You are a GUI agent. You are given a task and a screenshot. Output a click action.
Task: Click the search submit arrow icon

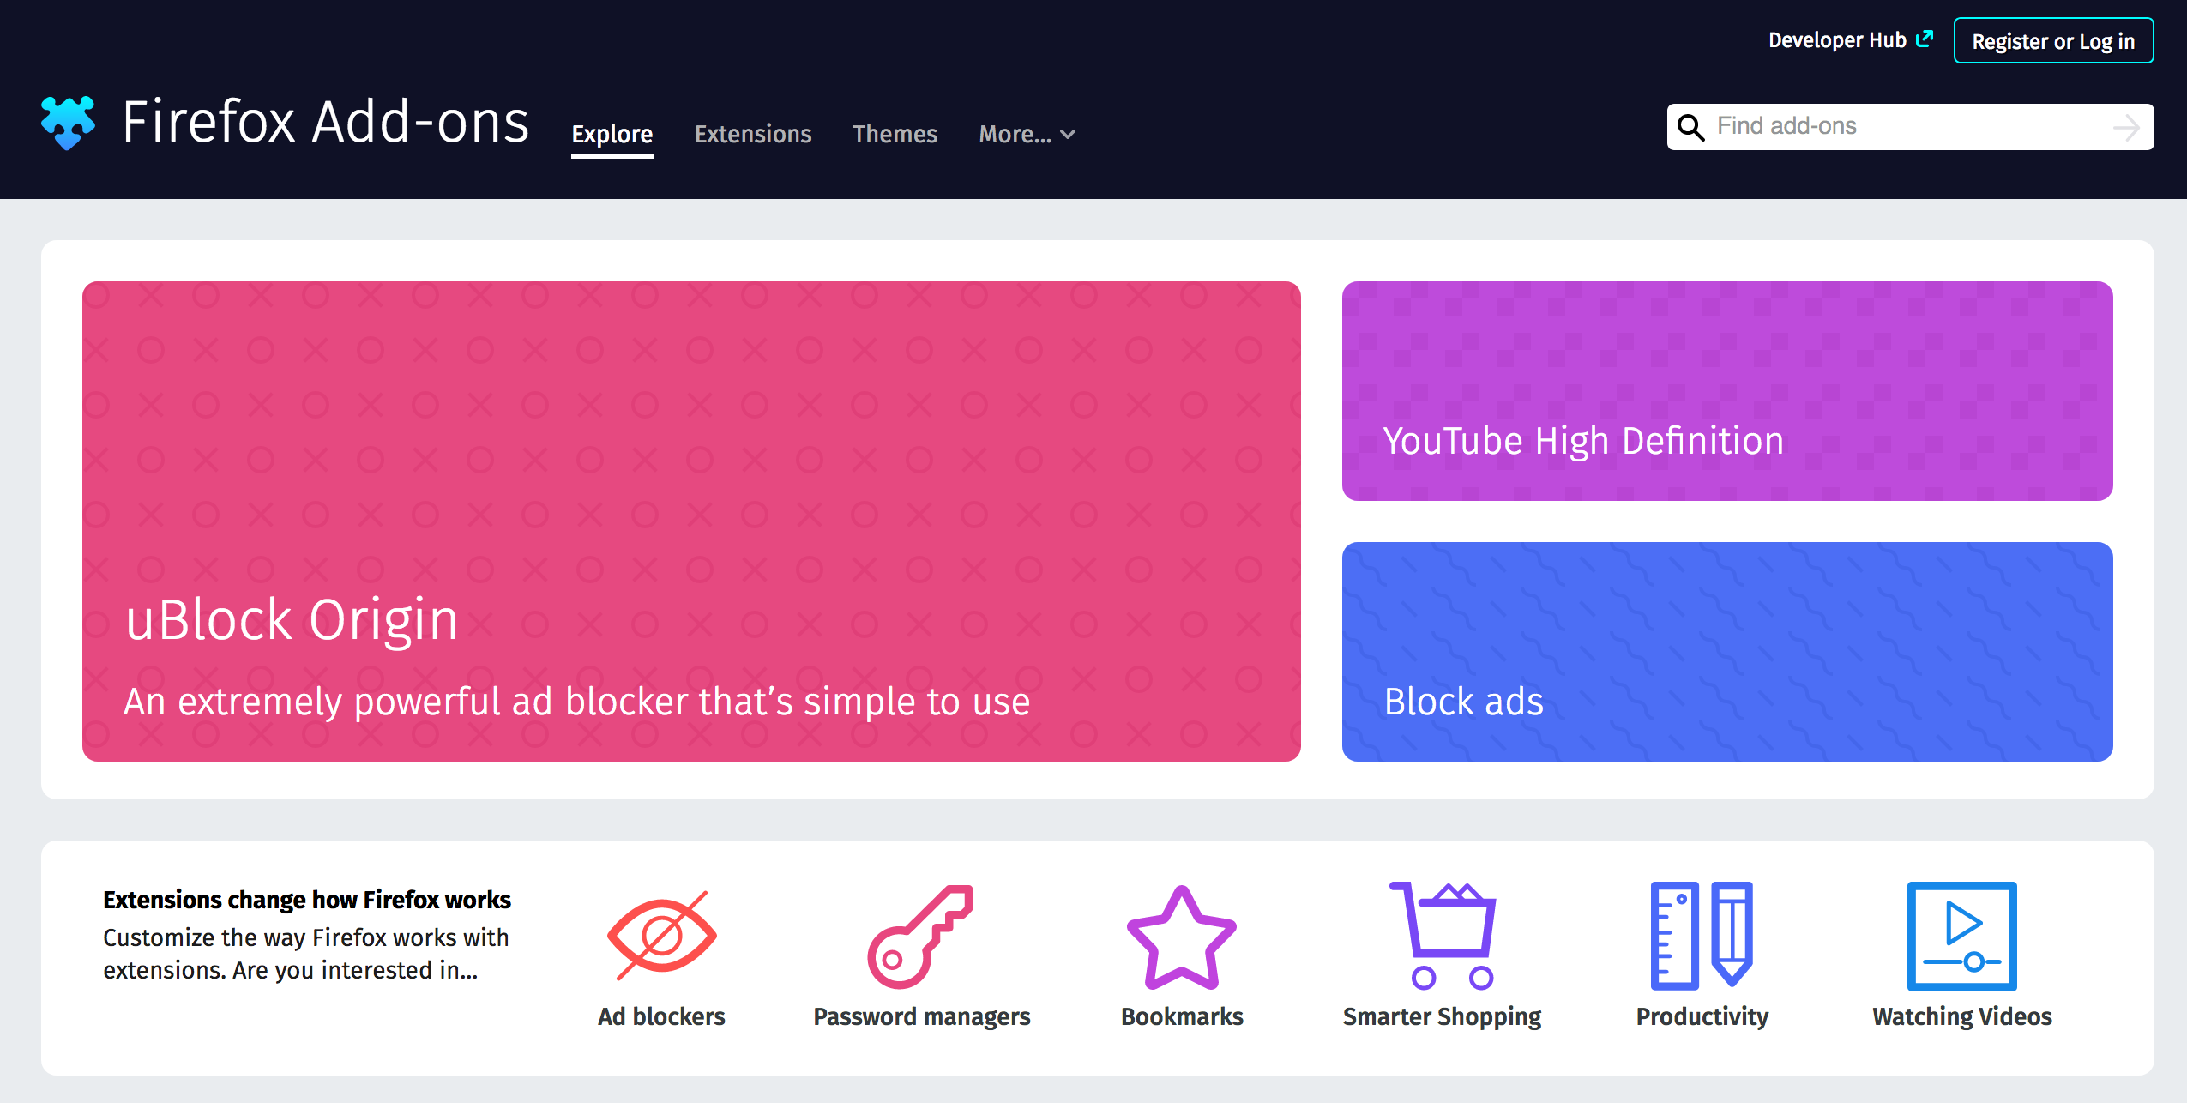(x=2126, y=127)
